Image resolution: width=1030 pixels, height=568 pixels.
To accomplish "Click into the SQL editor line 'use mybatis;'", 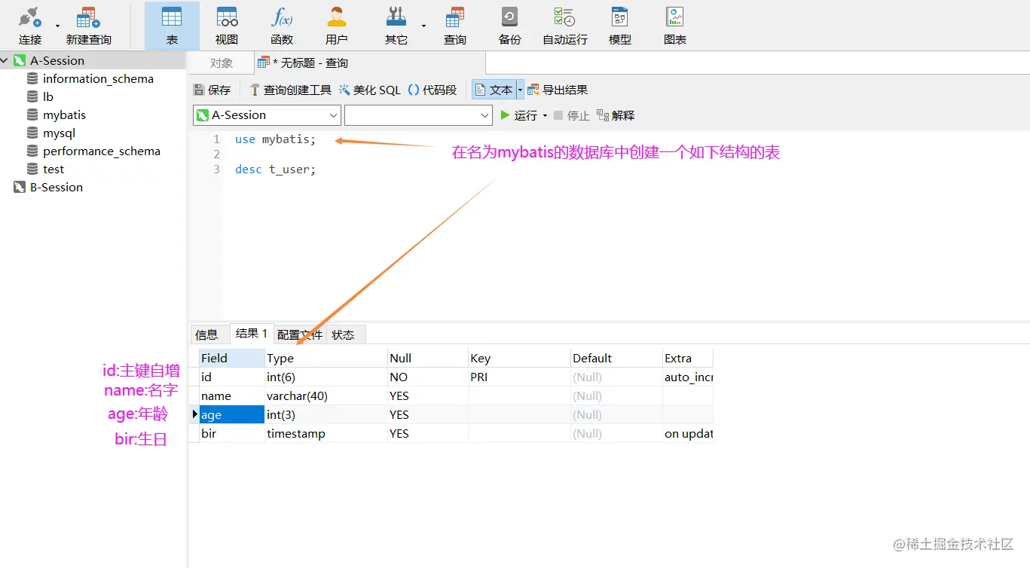I will (275, 139).
